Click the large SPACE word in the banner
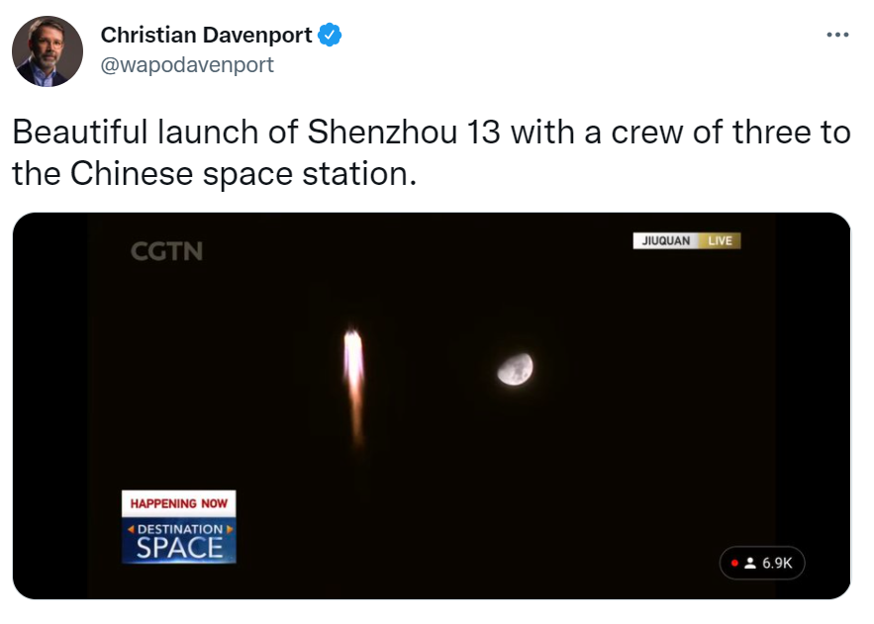This screenshot has height=624, width=874. click(x=179, y=548)
